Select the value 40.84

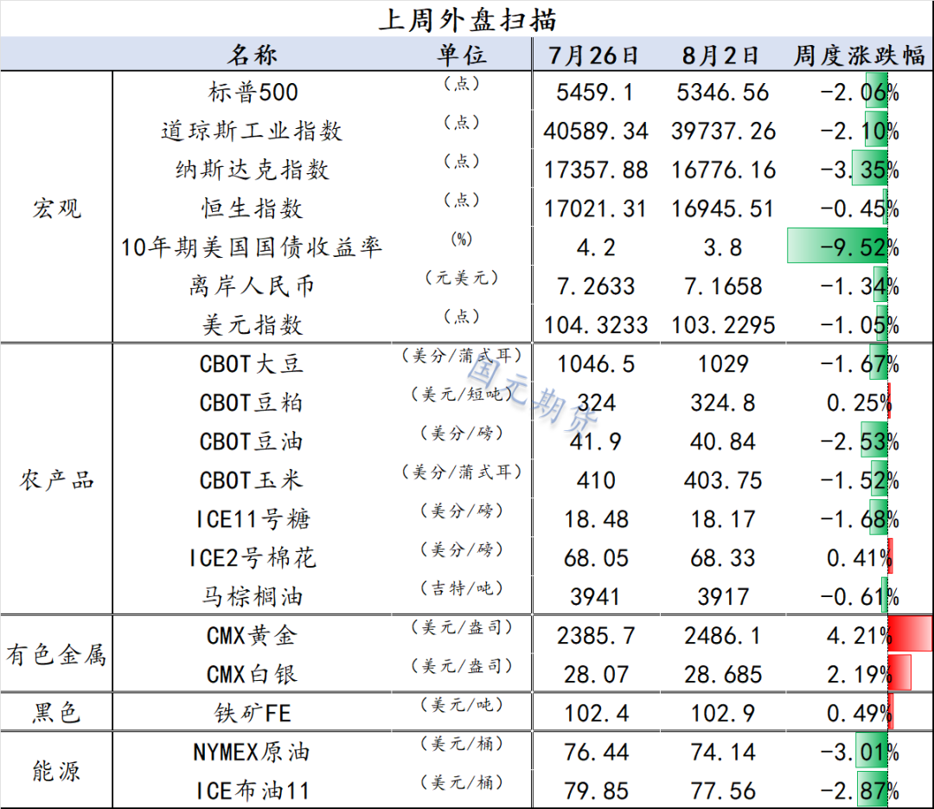point(722,441)
